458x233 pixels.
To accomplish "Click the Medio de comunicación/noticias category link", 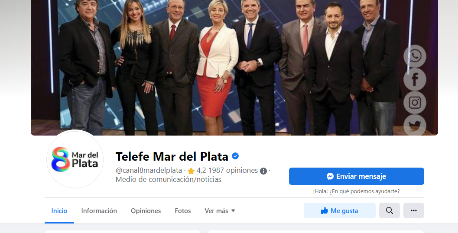I will tap(169, 179).
